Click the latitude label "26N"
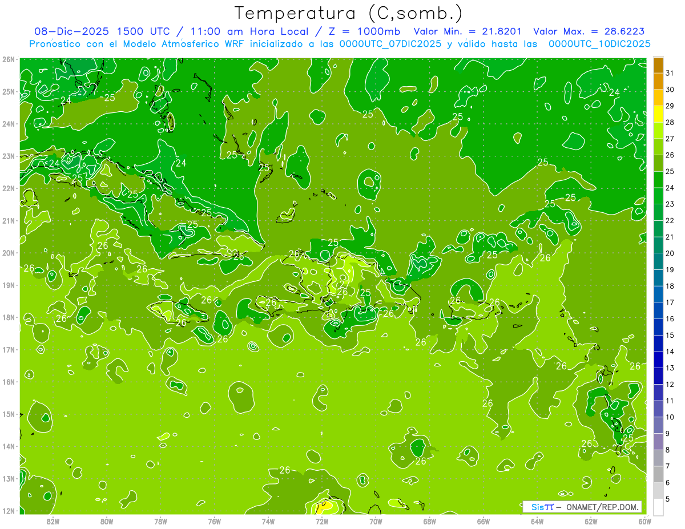 pyautogui.click(x=8, y=59)
